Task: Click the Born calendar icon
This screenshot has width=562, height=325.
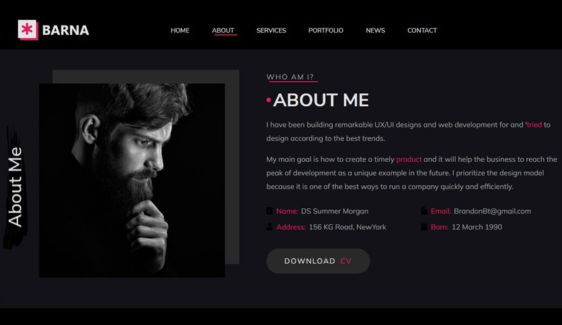Action: (424, 227)
